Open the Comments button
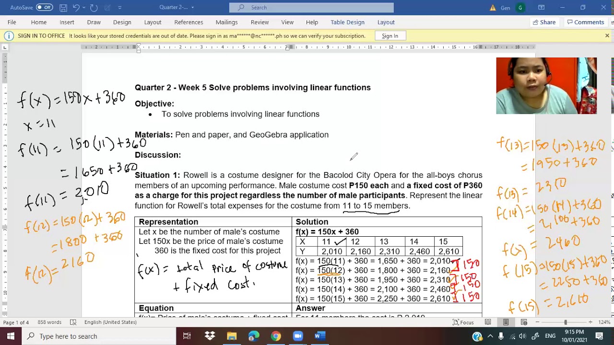The height and width of the screenshot is (345, 614). [x=585, y=22]
